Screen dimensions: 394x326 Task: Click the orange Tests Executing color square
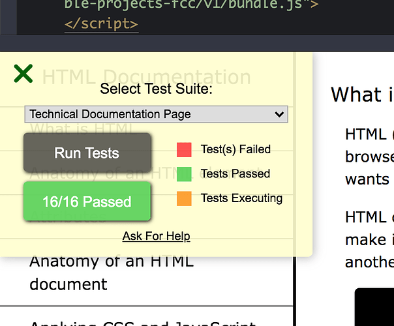(x=184, y=198)
